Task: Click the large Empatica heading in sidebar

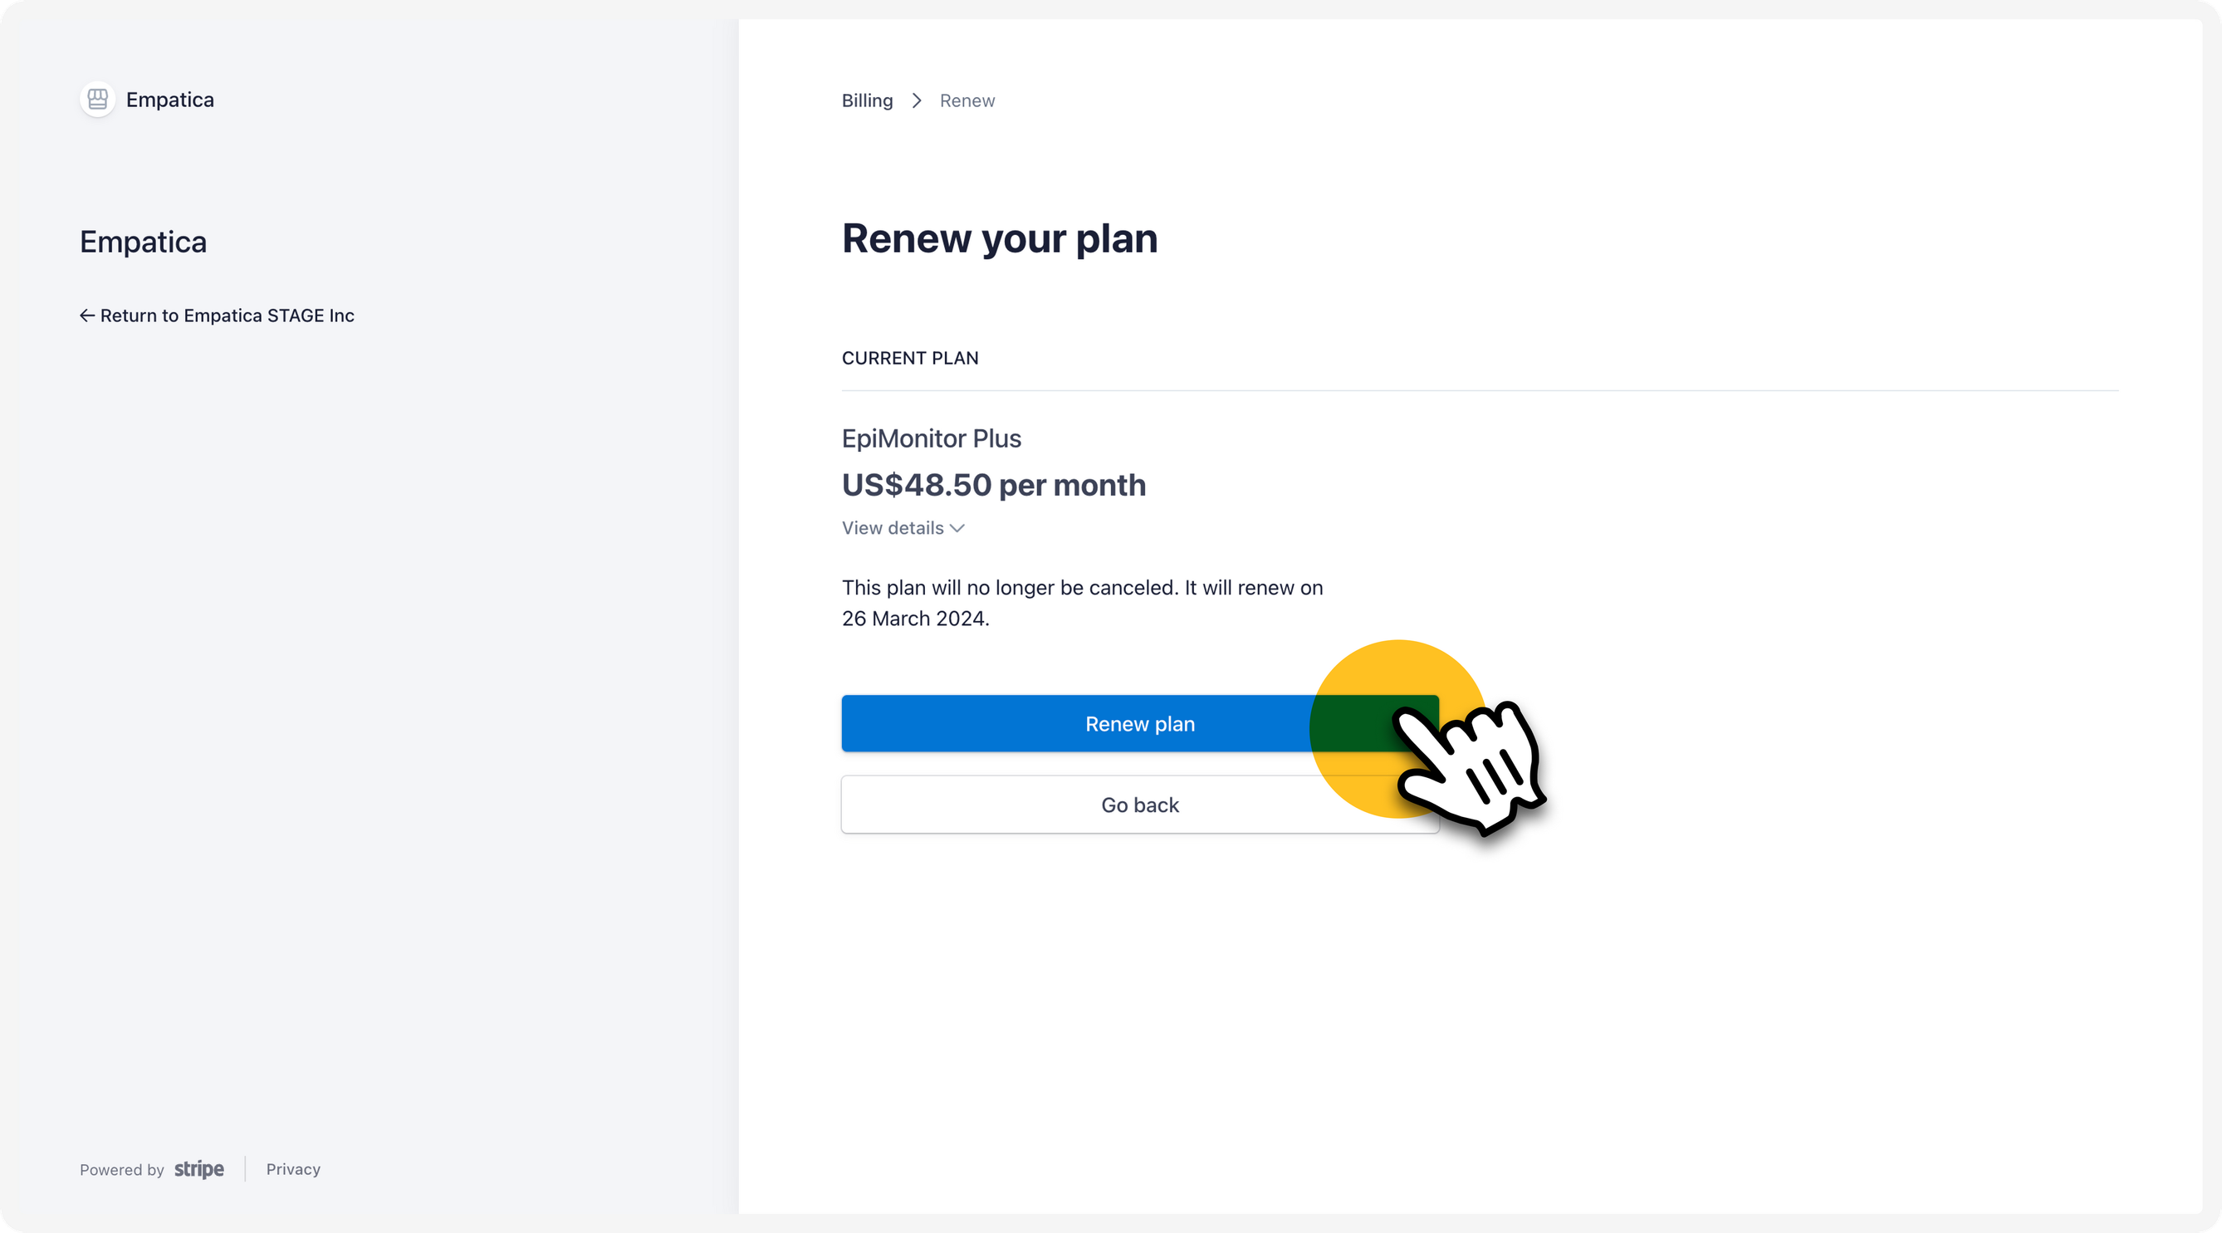Action: 143,242
